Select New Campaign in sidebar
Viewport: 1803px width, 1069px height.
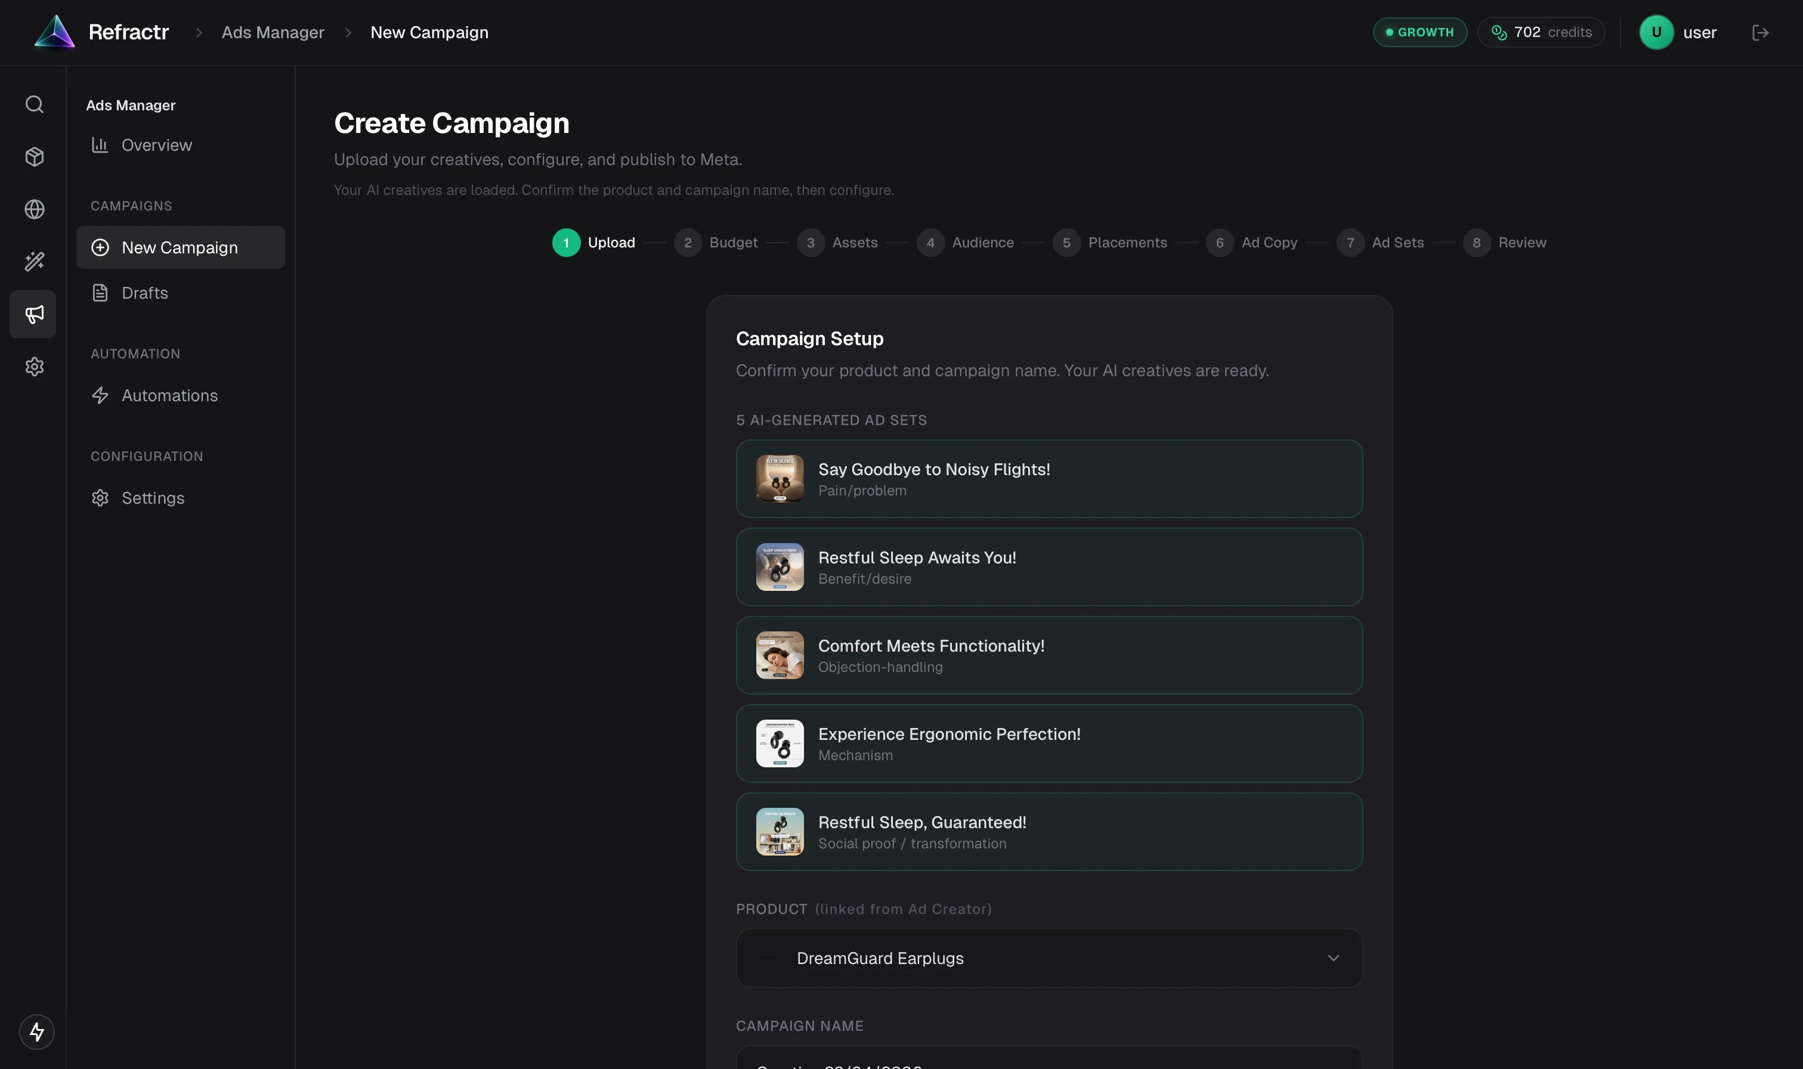[x=181, y=247]
